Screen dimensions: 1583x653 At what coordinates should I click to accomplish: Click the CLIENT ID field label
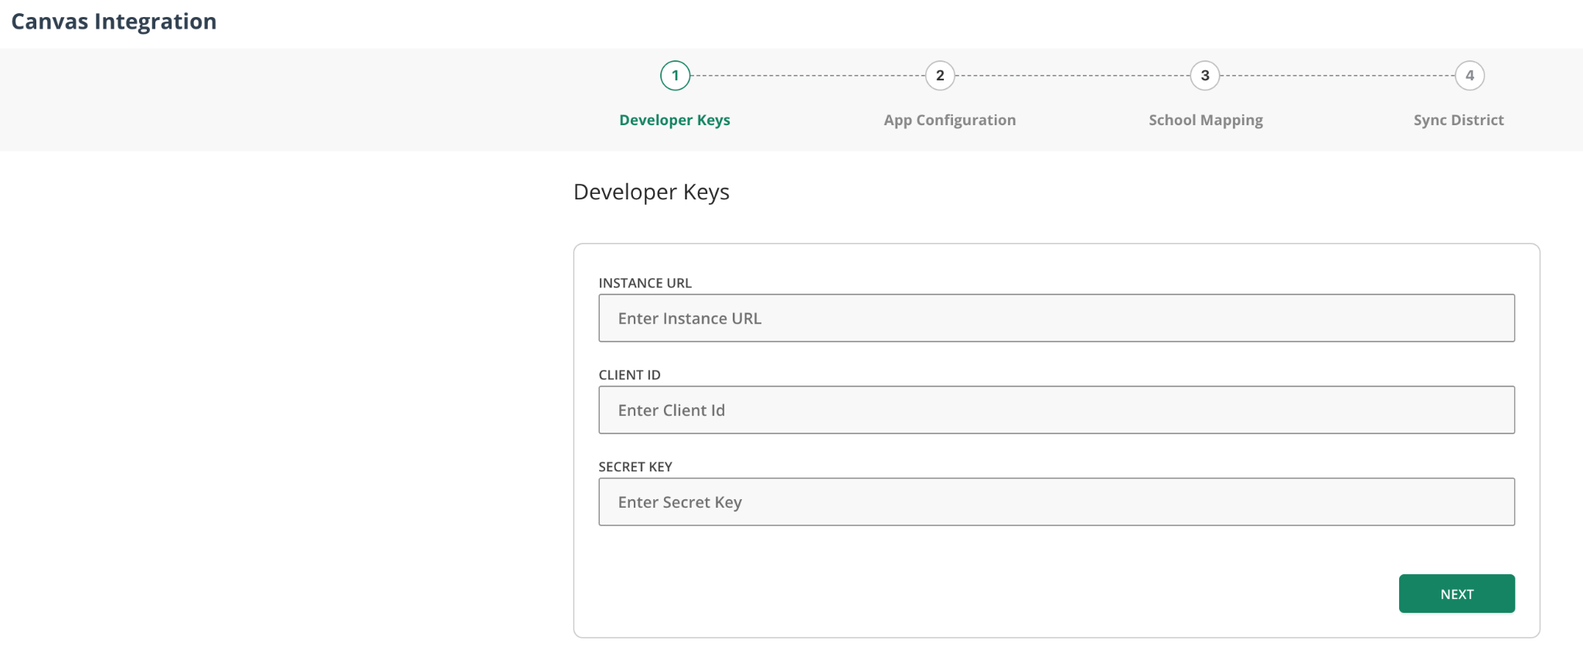click(x=630, y=375)
